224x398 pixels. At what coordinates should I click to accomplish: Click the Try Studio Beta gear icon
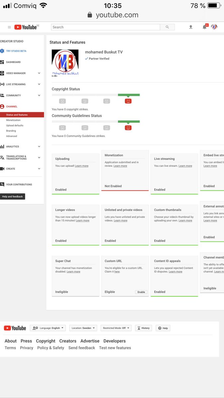pyautogui.click(x=2, y=51)
